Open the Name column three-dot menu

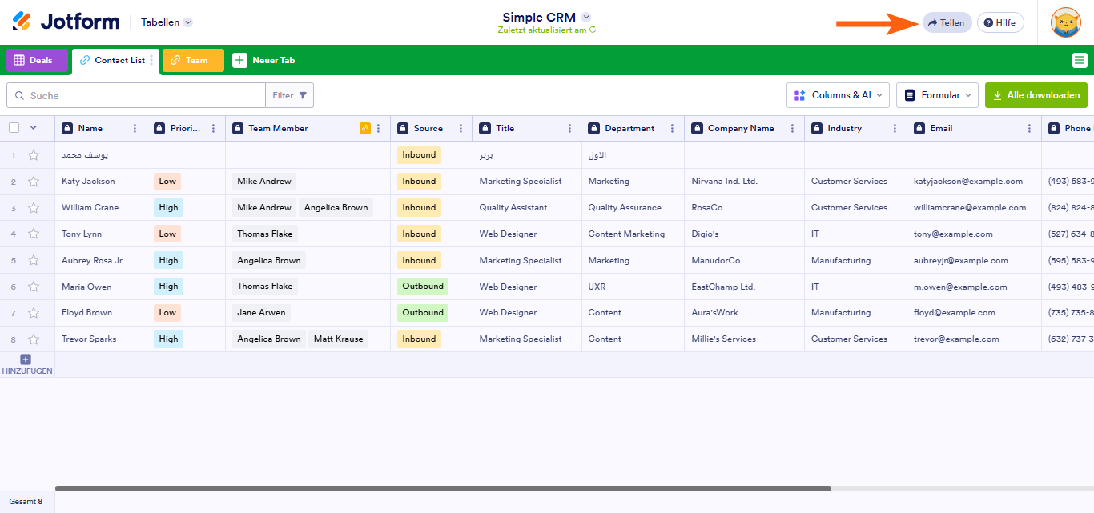(x=135, y=128)
